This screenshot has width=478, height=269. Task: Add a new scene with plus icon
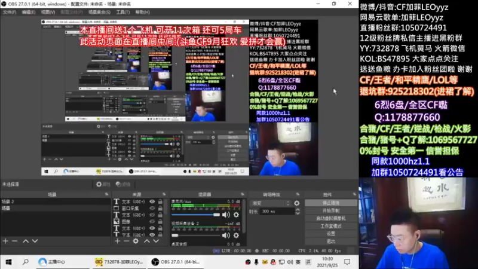(5, 241)
